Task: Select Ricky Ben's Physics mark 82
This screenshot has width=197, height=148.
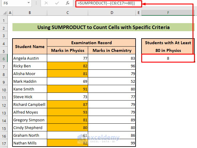Action: click(x=68, y=66)
